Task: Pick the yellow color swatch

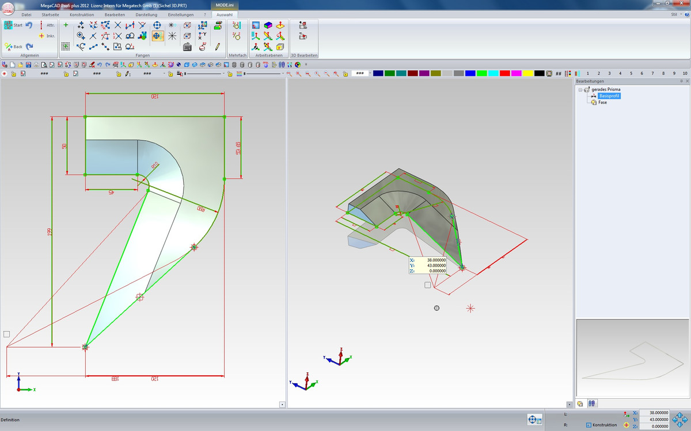Action: [527, 74]
